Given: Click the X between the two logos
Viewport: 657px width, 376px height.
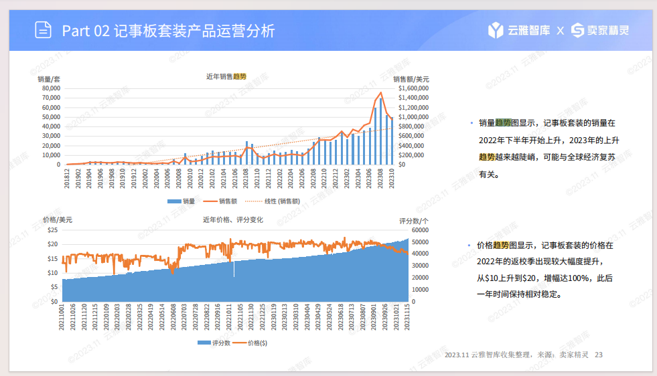Looking at the screenshot, I should [x=560, y=31].
